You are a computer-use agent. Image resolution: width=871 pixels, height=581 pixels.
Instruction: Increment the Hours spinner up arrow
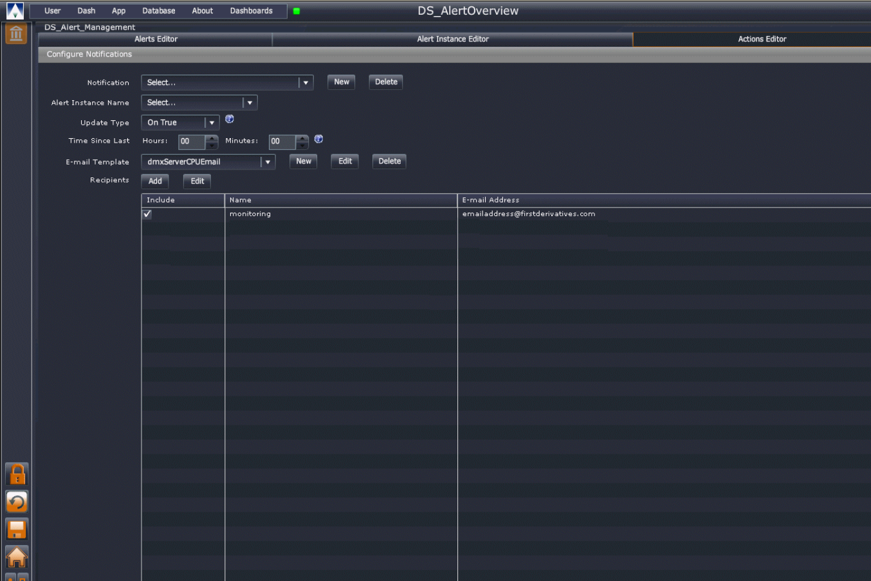(212, 138)
